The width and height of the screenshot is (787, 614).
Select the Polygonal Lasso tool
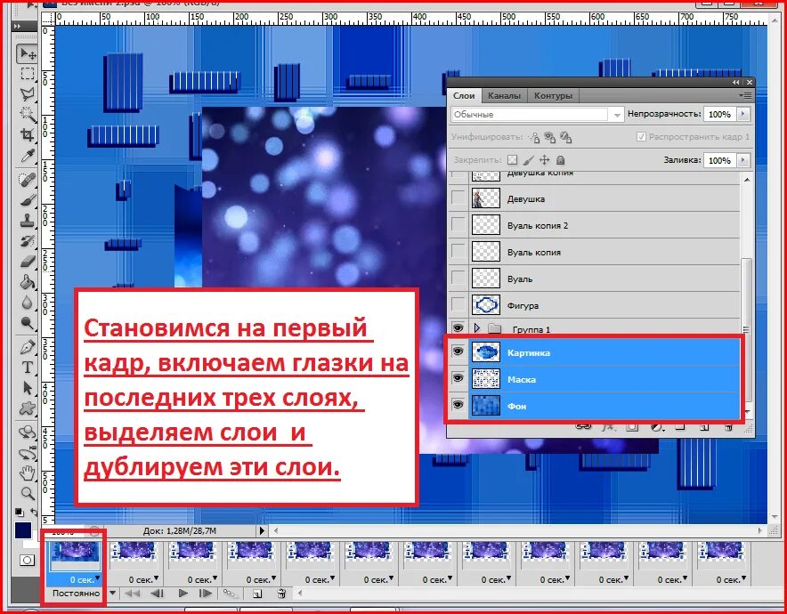[27, 93]
